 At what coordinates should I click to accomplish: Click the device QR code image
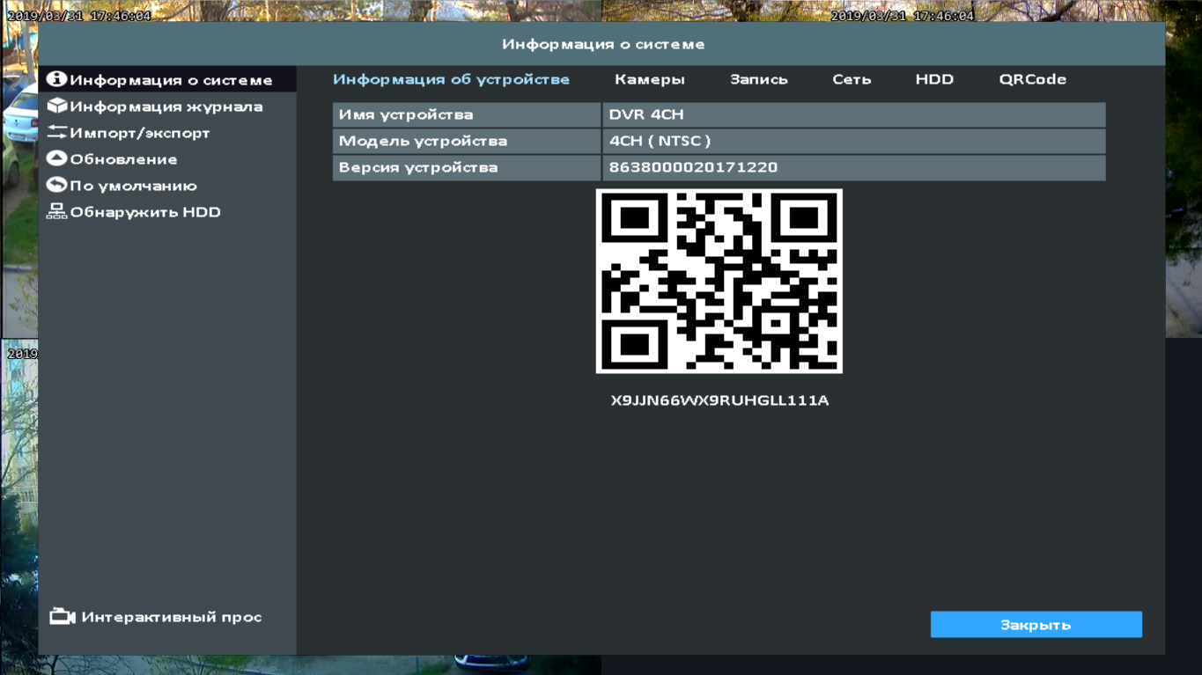(719, 281)
